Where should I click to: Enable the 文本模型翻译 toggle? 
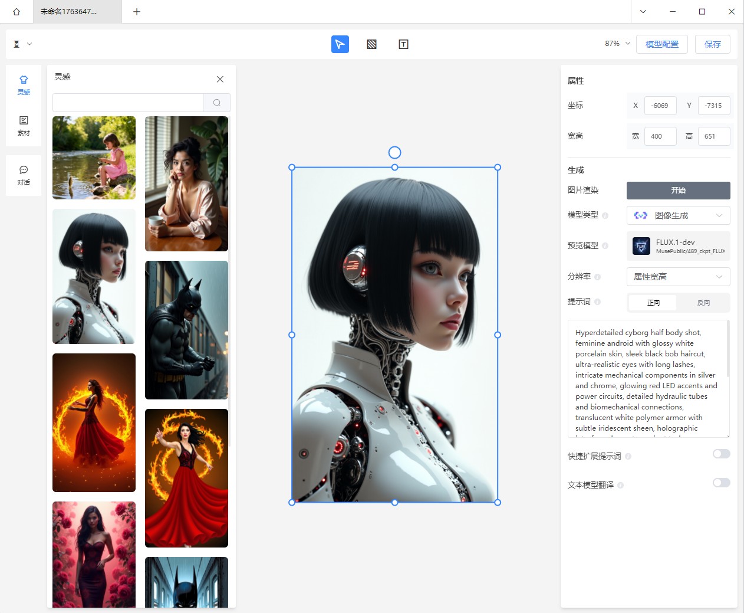[x=721, y=483]
